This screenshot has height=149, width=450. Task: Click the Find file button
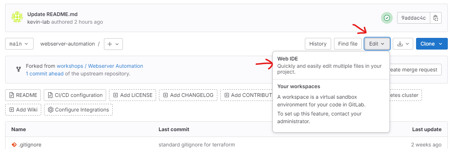[348, 44]
